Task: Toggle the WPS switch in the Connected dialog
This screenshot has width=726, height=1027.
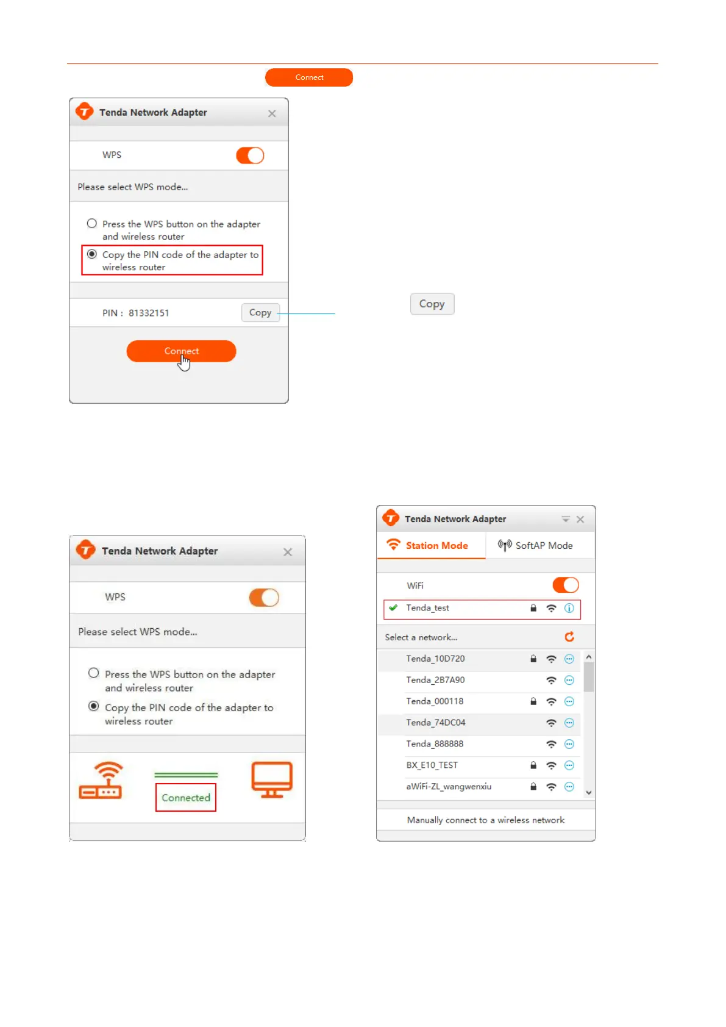Action: pos(264,598)
